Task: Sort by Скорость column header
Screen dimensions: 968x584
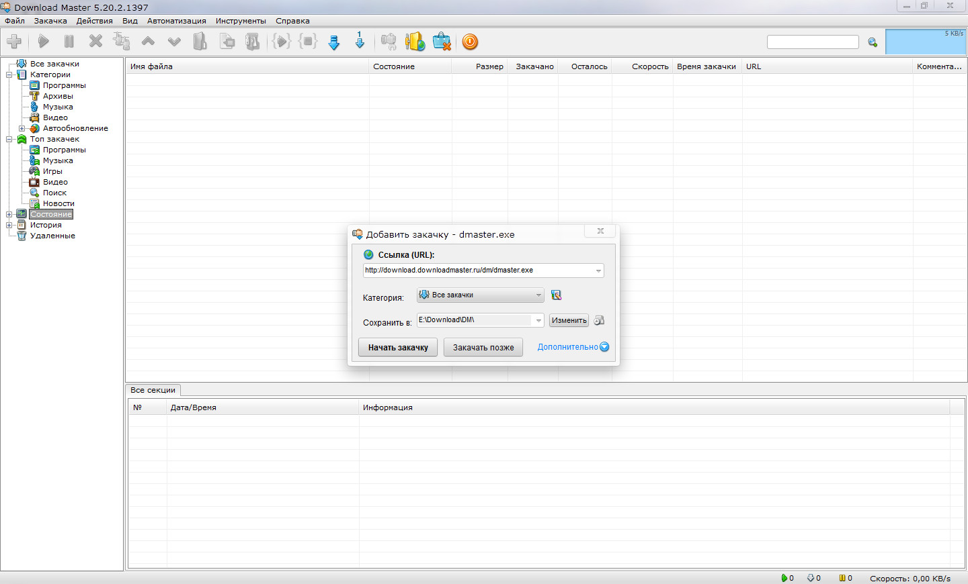Action: click(643, 66)
